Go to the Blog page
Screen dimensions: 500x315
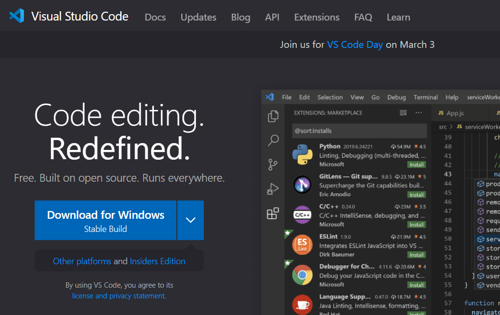point(241,17)
